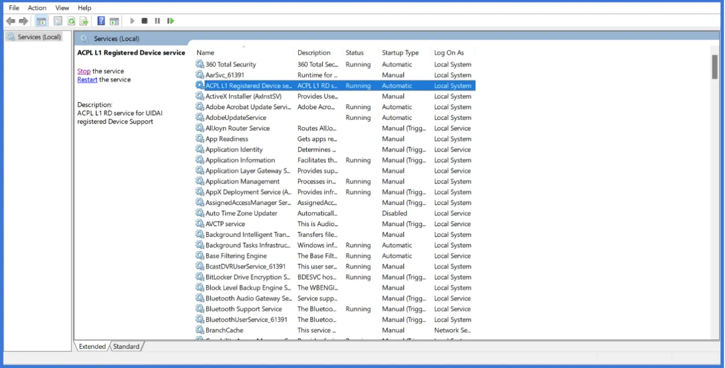Click the gear icon beside Application Management

pyautogui.click(x=200, y=181)
